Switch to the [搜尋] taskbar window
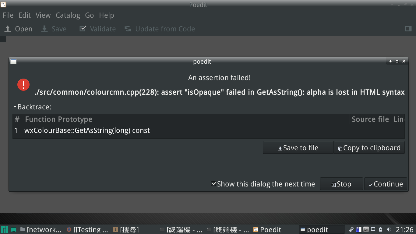Image resolution: width=416 pixels, height=234 pixels. coord(126,229)
